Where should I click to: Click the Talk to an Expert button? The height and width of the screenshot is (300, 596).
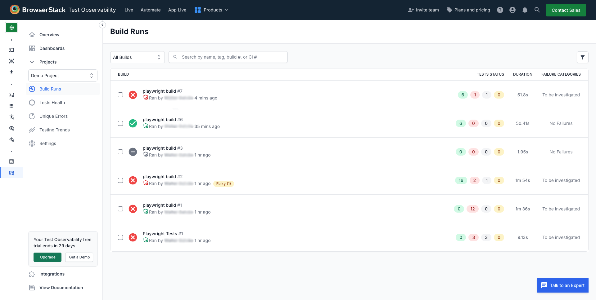tap(563, 285)
